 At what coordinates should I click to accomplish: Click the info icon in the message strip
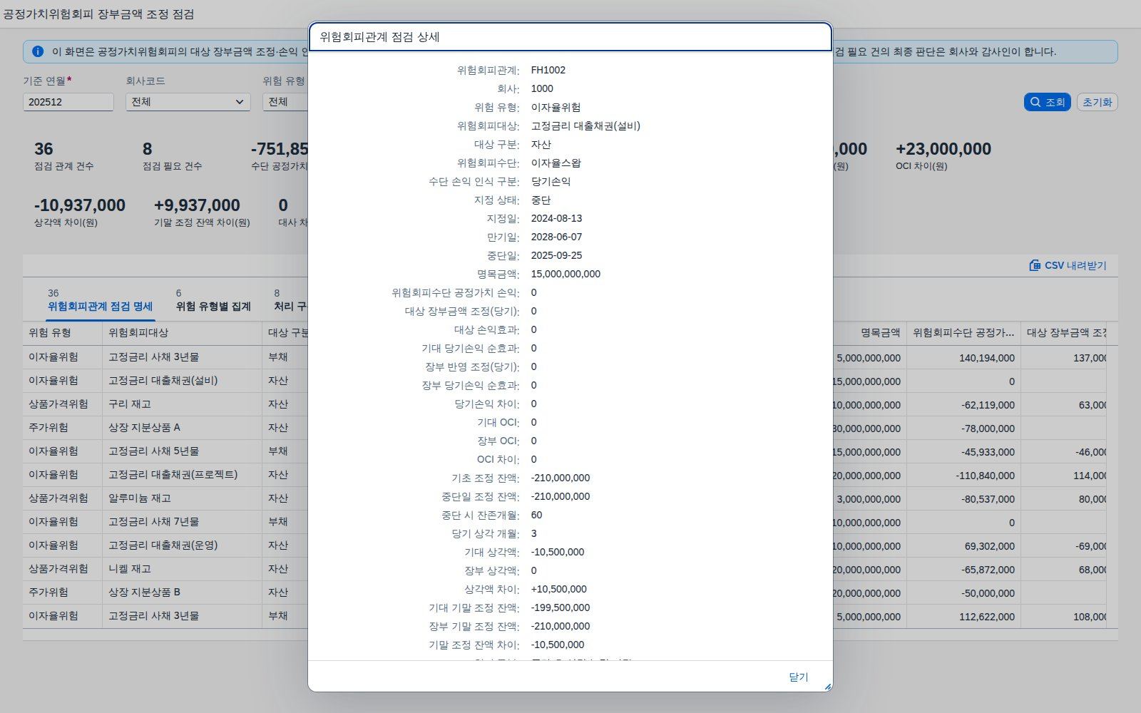(x=38, y=51)
